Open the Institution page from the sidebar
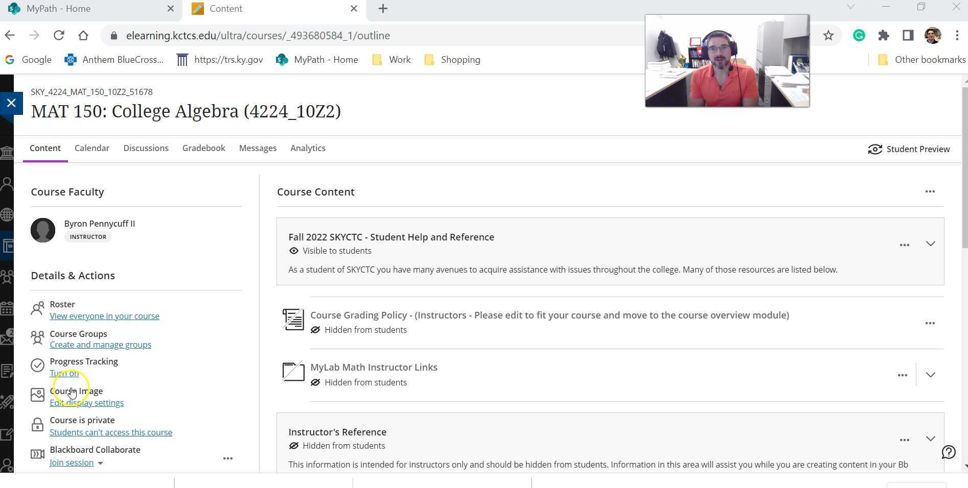 coord(7,152)
